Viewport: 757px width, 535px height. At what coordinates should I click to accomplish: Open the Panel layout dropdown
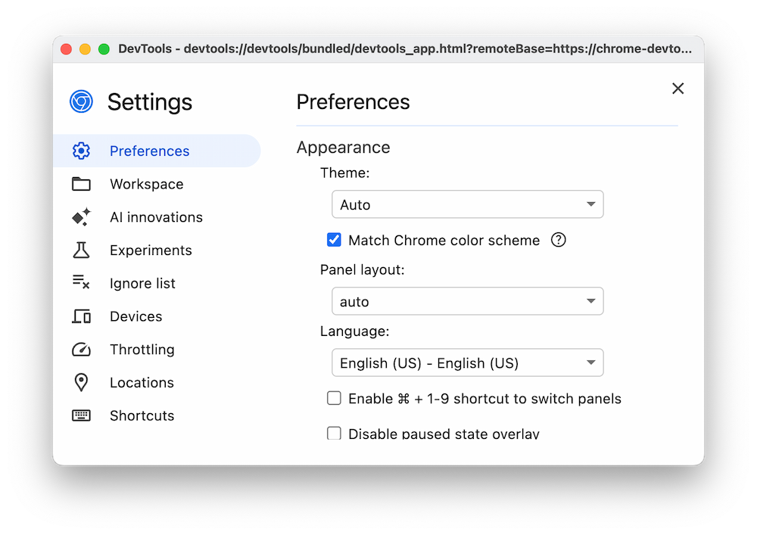(467, 301)
